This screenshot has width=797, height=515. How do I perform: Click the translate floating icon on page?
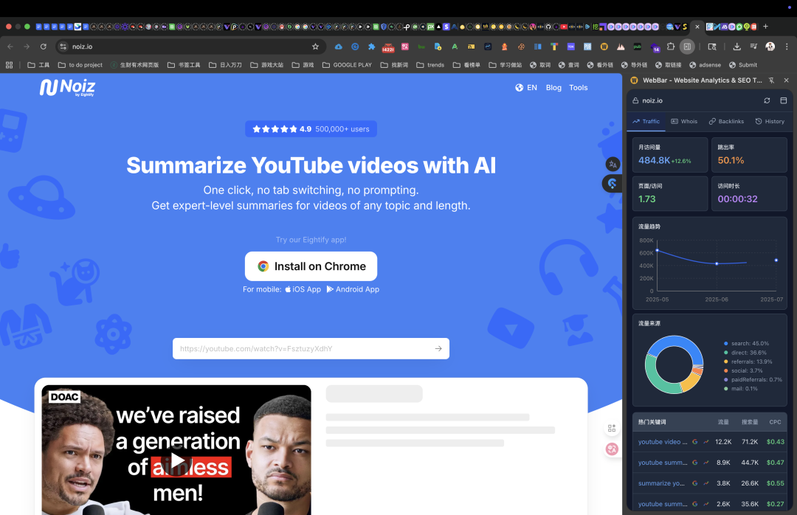point(613,165)
